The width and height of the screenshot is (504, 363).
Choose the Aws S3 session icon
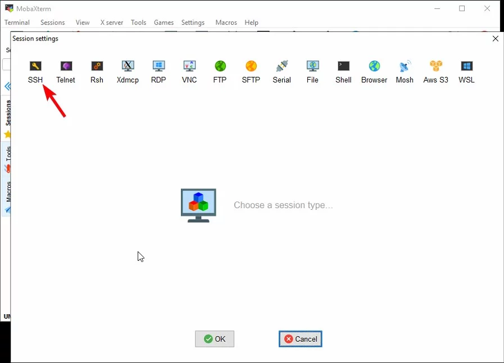click(435, 72)
